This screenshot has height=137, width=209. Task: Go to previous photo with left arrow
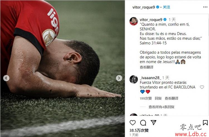(x=6, y=78)
